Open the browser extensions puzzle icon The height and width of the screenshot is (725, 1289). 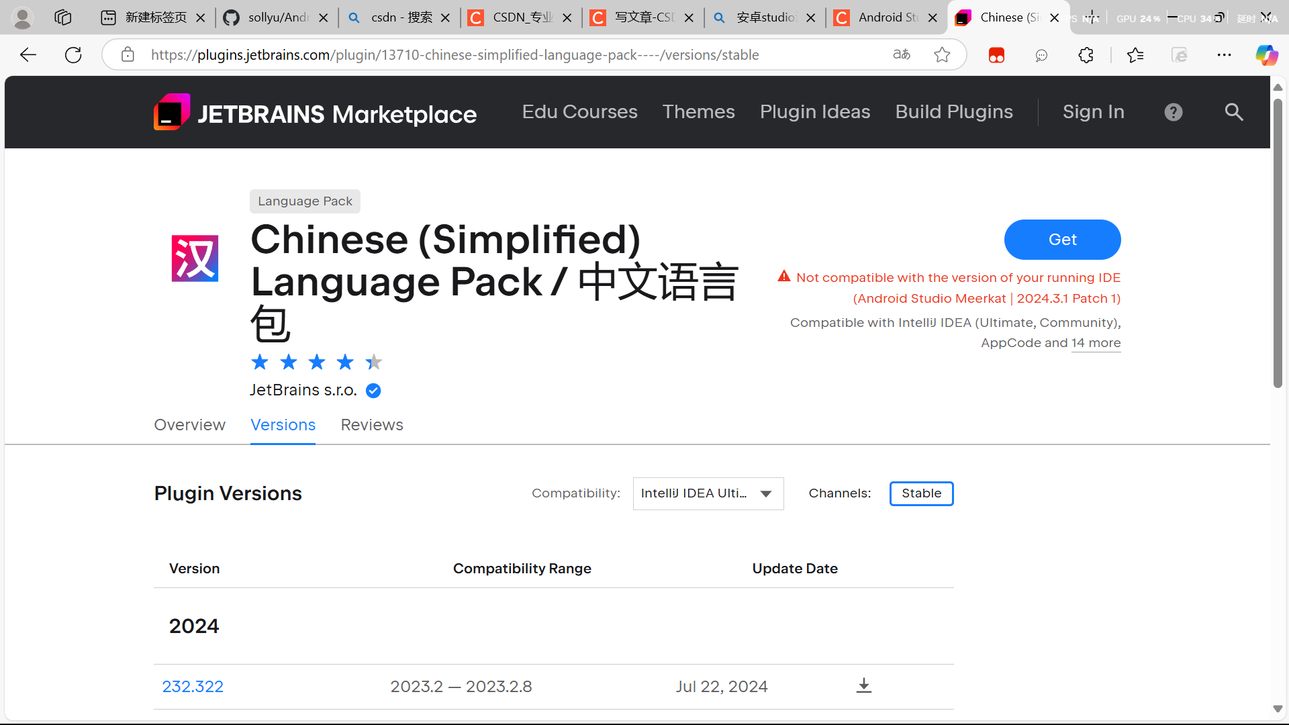point(1086,55)
